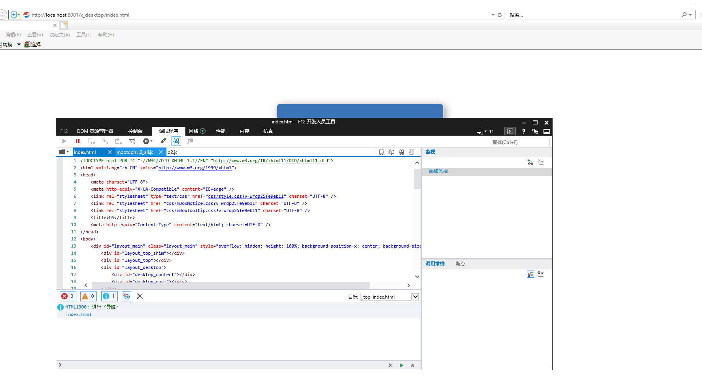
Task: Toggle the just my code button
Action: pos(176,141)
